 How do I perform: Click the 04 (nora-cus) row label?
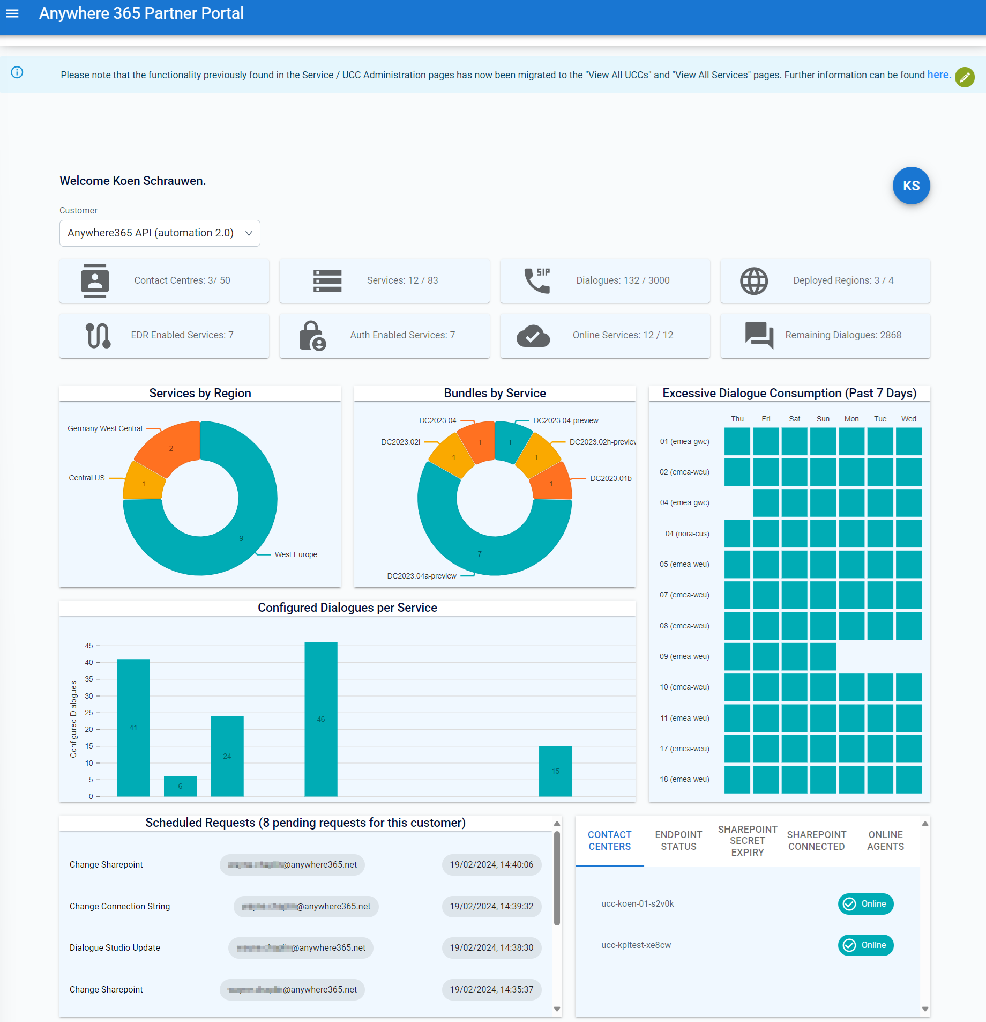tap(687, 534)
